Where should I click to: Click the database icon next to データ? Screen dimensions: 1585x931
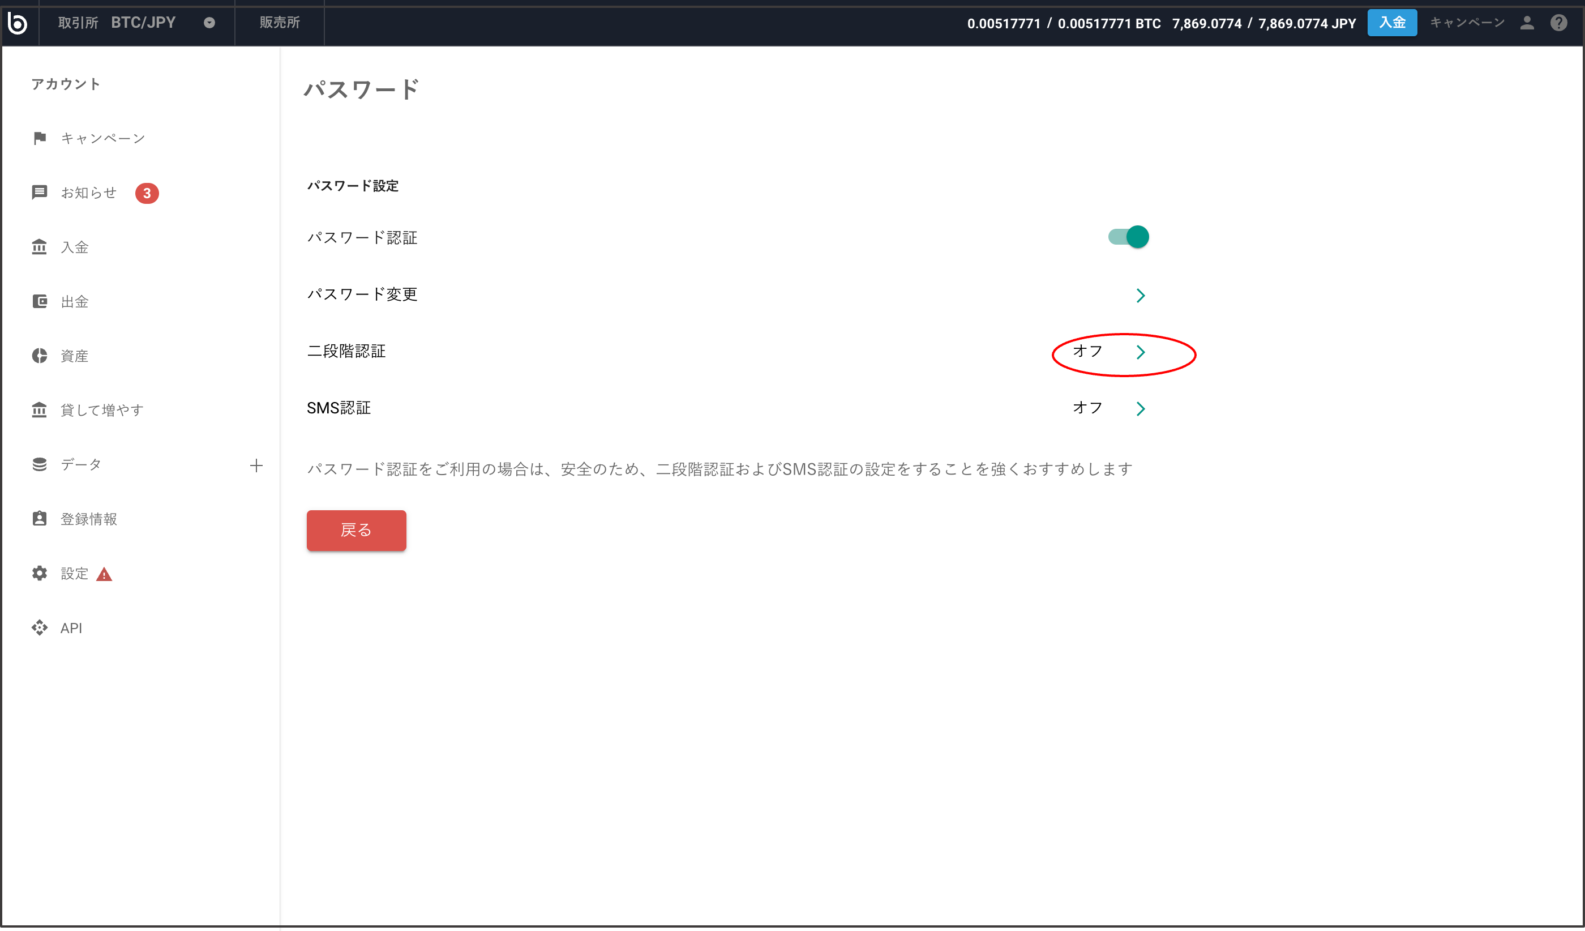[40, 465]
